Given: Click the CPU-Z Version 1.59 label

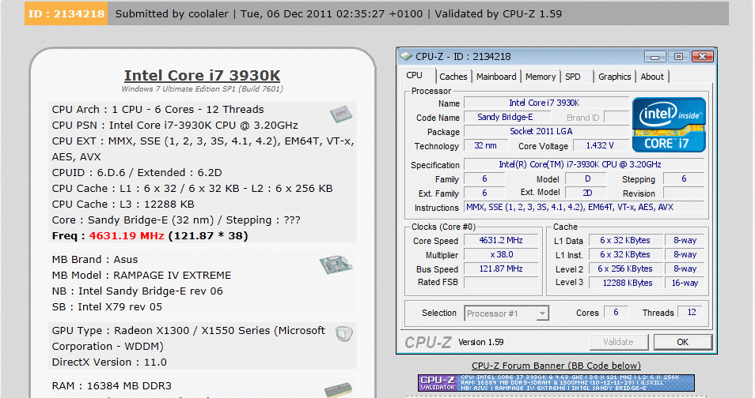Looking at the screenshot, I should click(x=480, y=342).
